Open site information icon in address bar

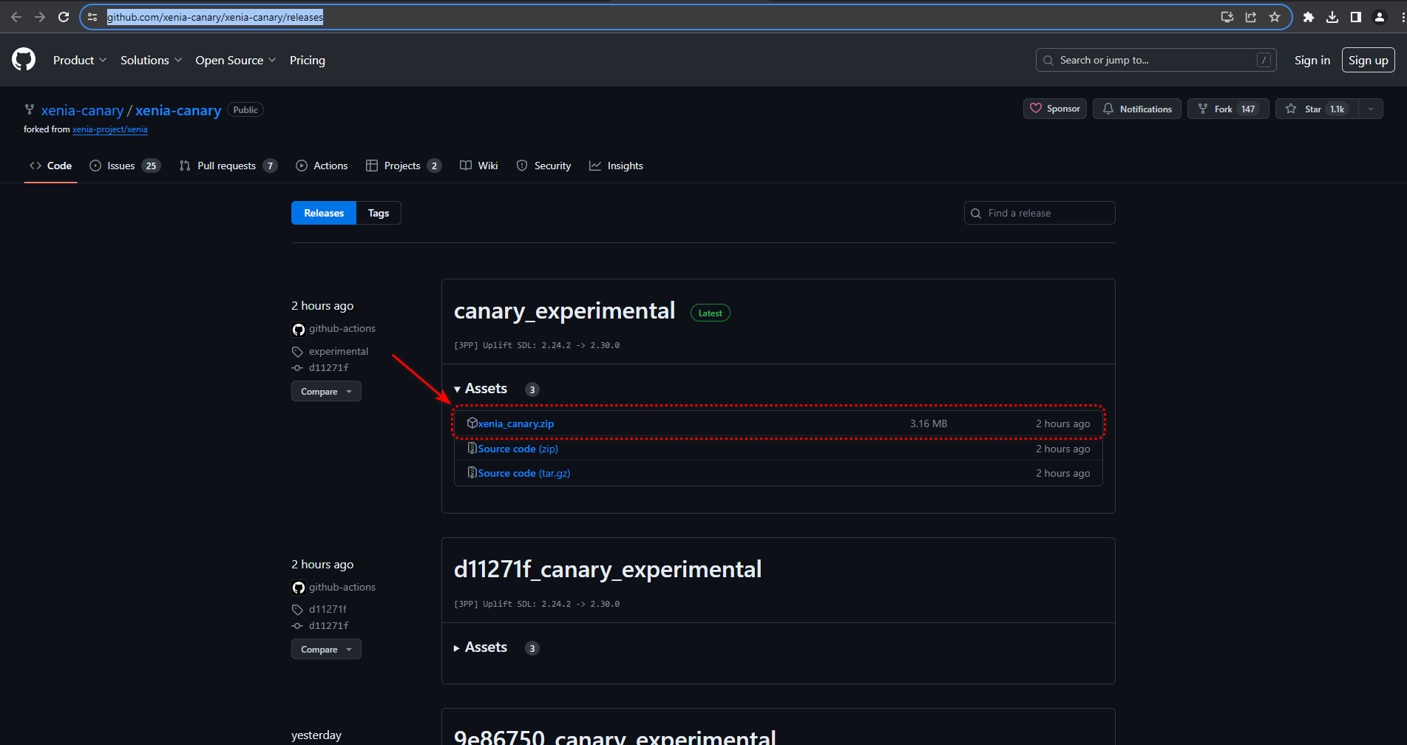[x=92, y=17]
